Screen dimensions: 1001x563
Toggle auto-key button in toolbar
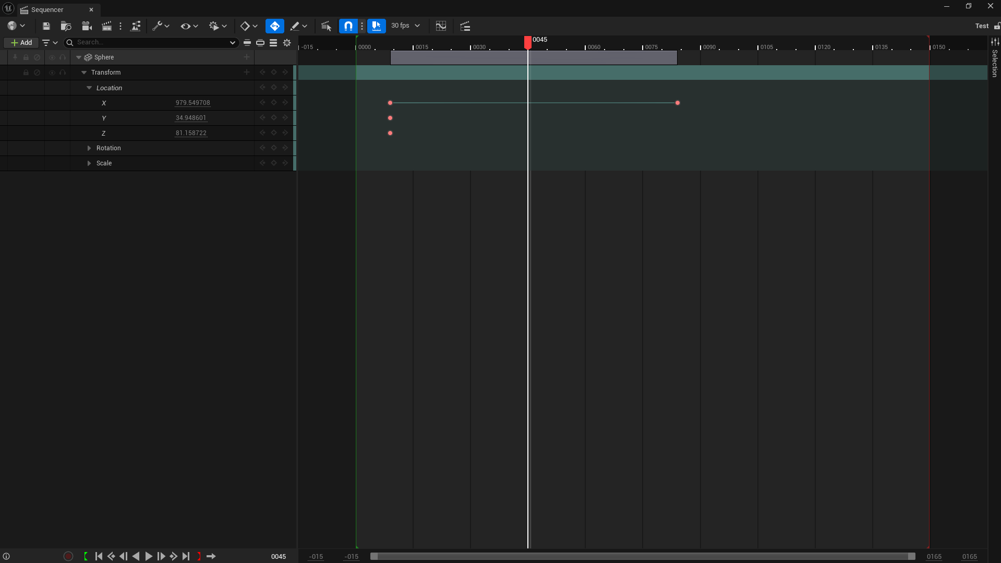[274, 26]
